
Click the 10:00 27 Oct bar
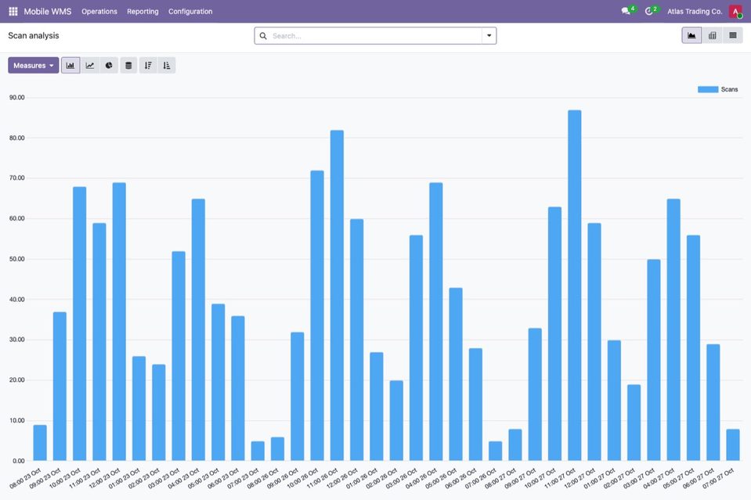point(554,334)
